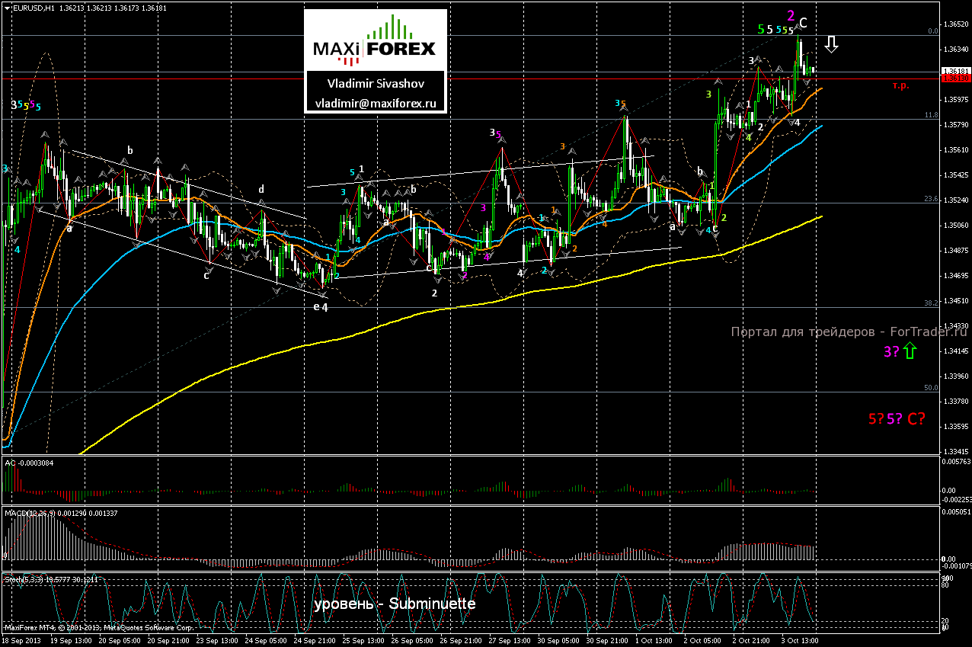
Task: Select the white C wave label at peak
Action: tap(803, 23)
